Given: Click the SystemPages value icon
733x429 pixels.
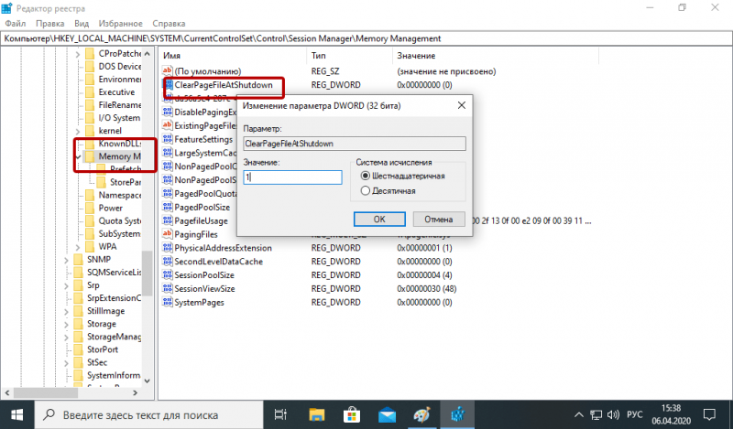Looking at the screenshot, I should [x=168, y=302].
